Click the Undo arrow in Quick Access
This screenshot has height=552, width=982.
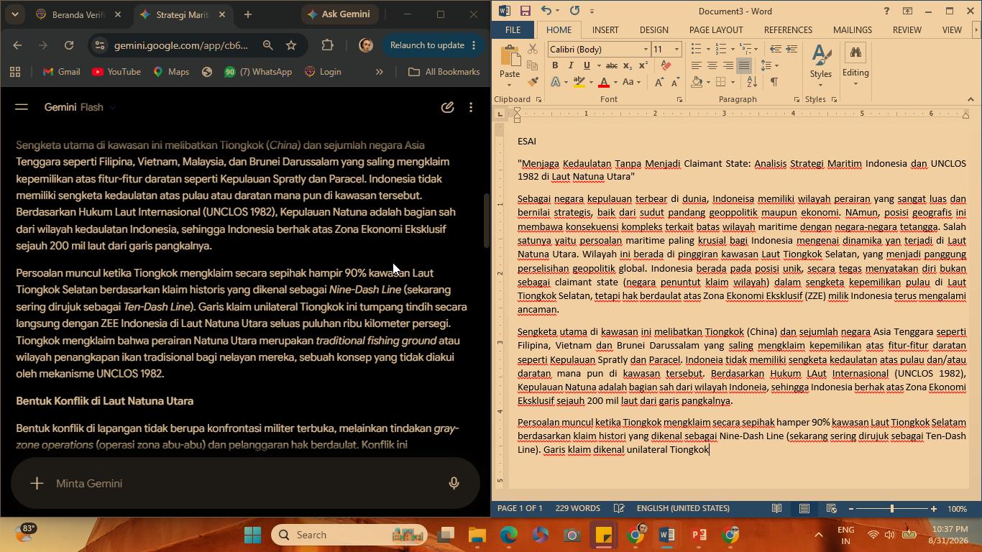click(546, 11)
